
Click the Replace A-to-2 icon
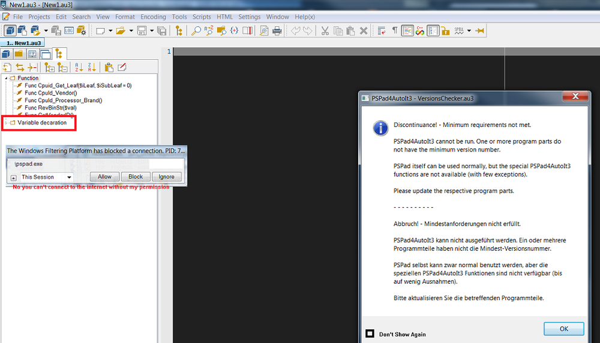pos(209,31)
